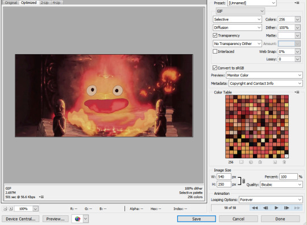The image size is (307, 225).
Task: Click the '501 sec @ 56.6 Kbps' text
Action: pyautogui.click(x=20, y=197)
